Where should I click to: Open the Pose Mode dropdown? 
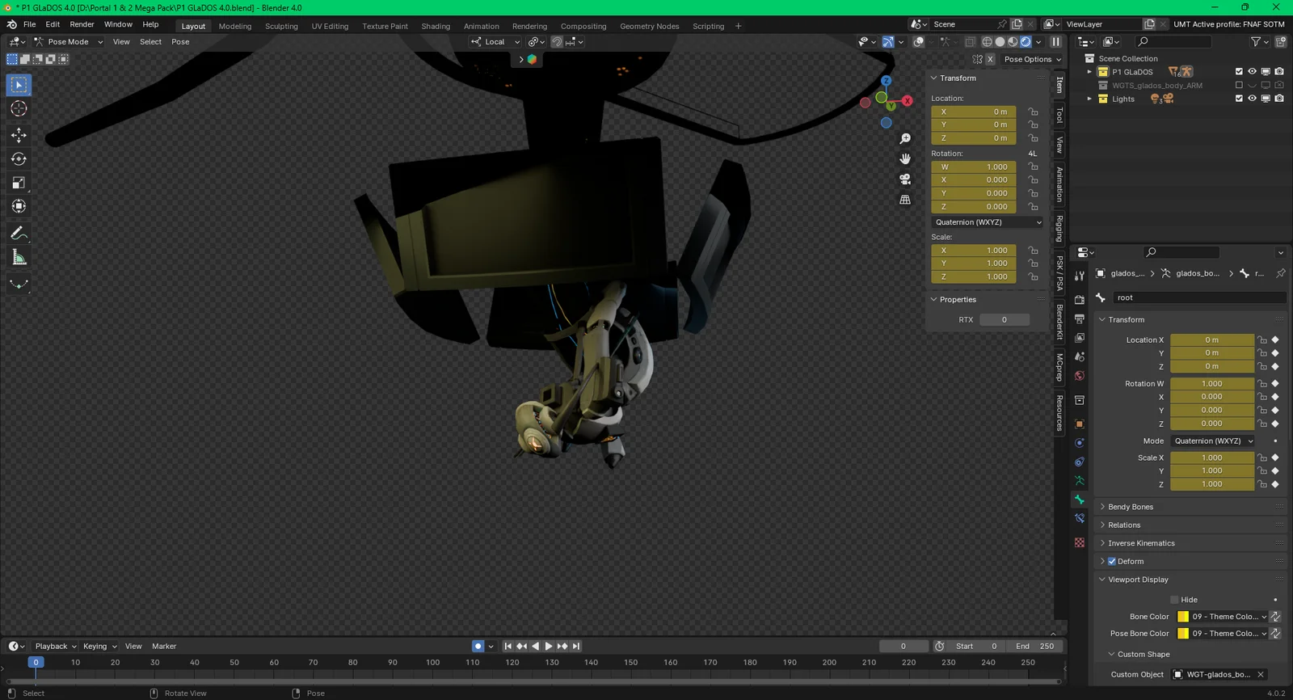coord(68,42)
